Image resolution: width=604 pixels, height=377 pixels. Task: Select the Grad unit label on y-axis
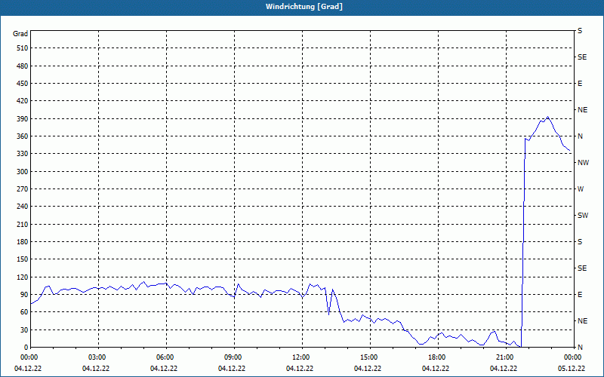20,34
